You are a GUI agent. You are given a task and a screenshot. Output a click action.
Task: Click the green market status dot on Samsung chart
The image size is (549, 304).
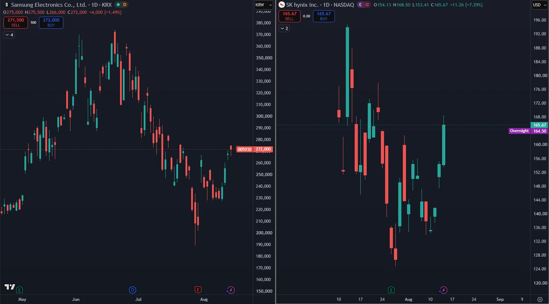[118, 5]
